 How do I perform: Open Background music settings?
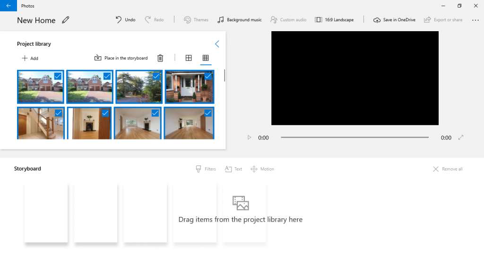(x=240, y=20)
